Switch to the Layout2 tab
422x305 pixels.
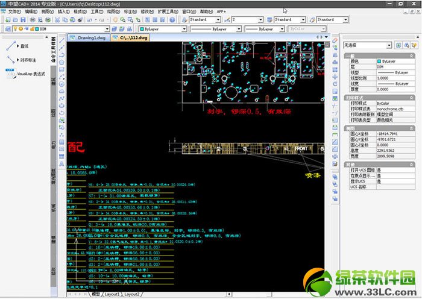pyautogui.click(x=132, y=294)
